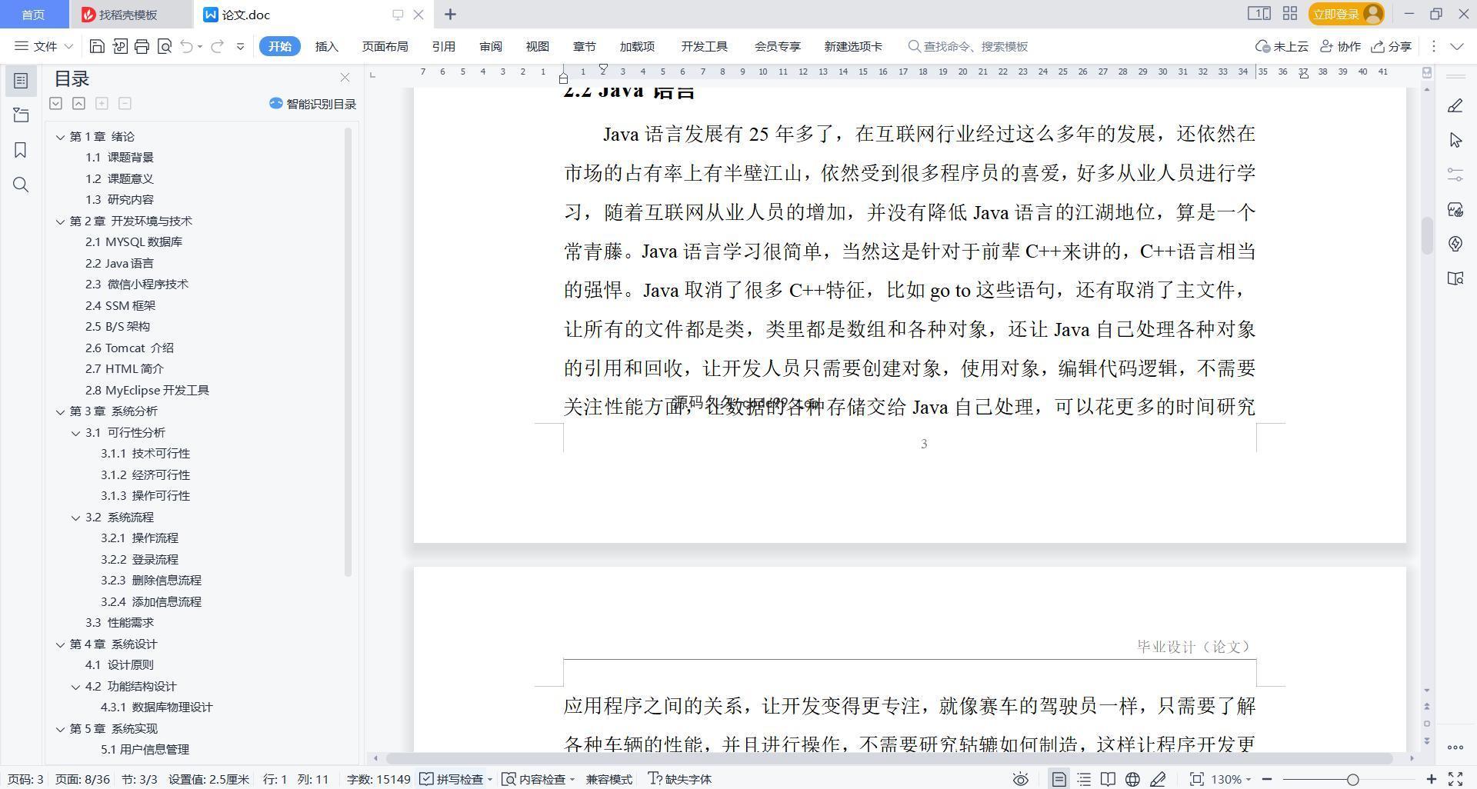Open find and replace search icon in sidebar
Viewport: 1477px width, 789px height.
[x=21, y=185]
